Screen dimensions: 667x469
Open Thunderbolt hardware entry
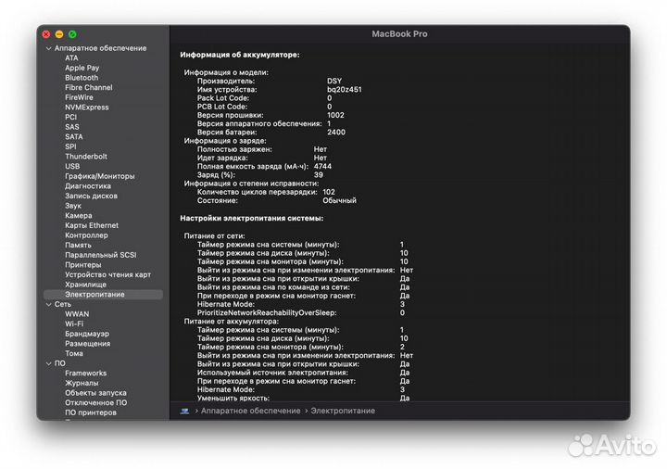coord(86,157)
